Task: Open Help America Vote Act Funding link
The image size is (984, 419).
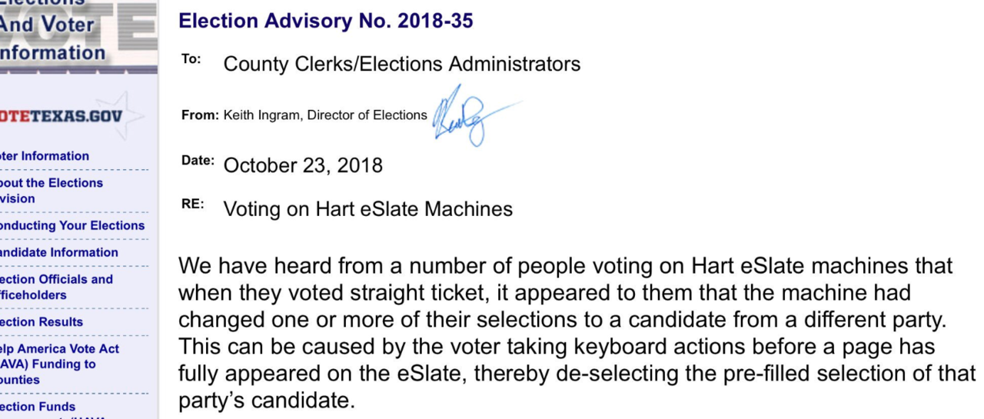Action: (x=59, y=364)
